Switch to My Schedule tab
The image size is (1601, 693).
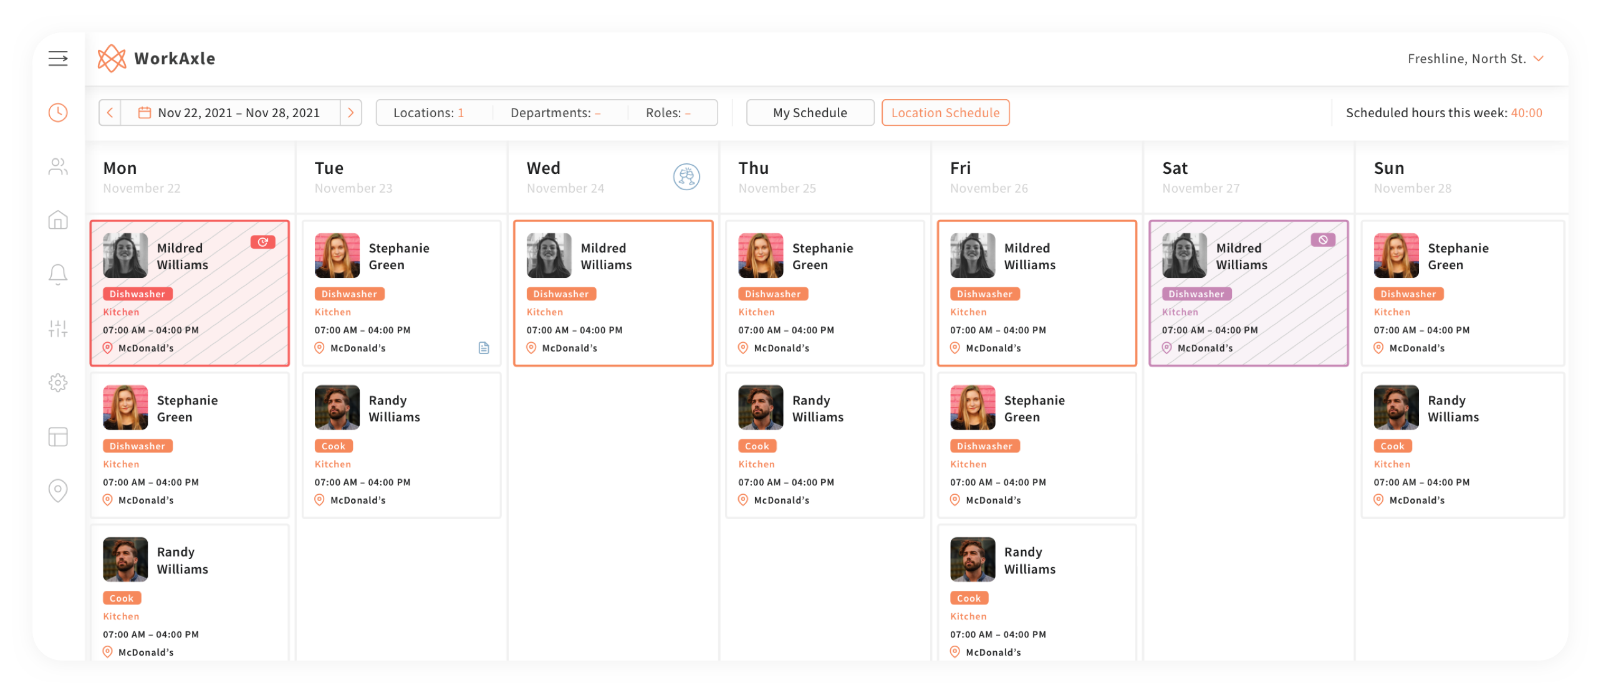click(x=810, y=113)
